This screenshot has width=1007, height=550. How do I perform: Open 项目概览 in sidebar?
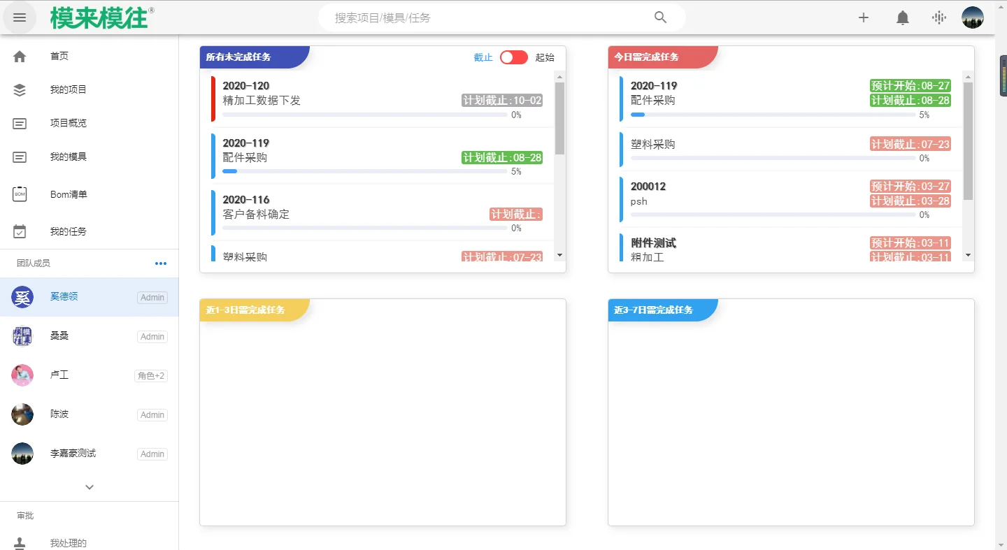(68, 123)
